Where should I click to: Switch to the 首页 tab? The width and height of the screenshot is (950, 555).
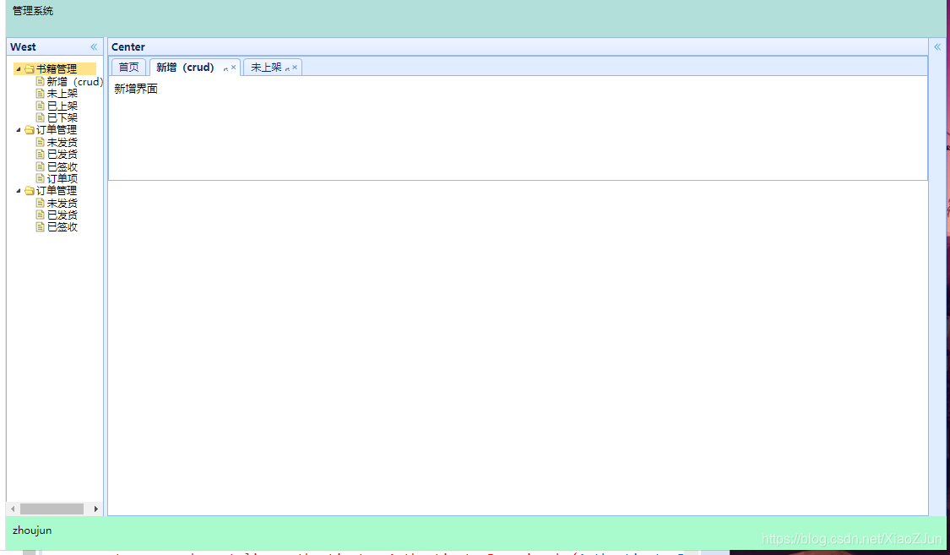point(128,68)
